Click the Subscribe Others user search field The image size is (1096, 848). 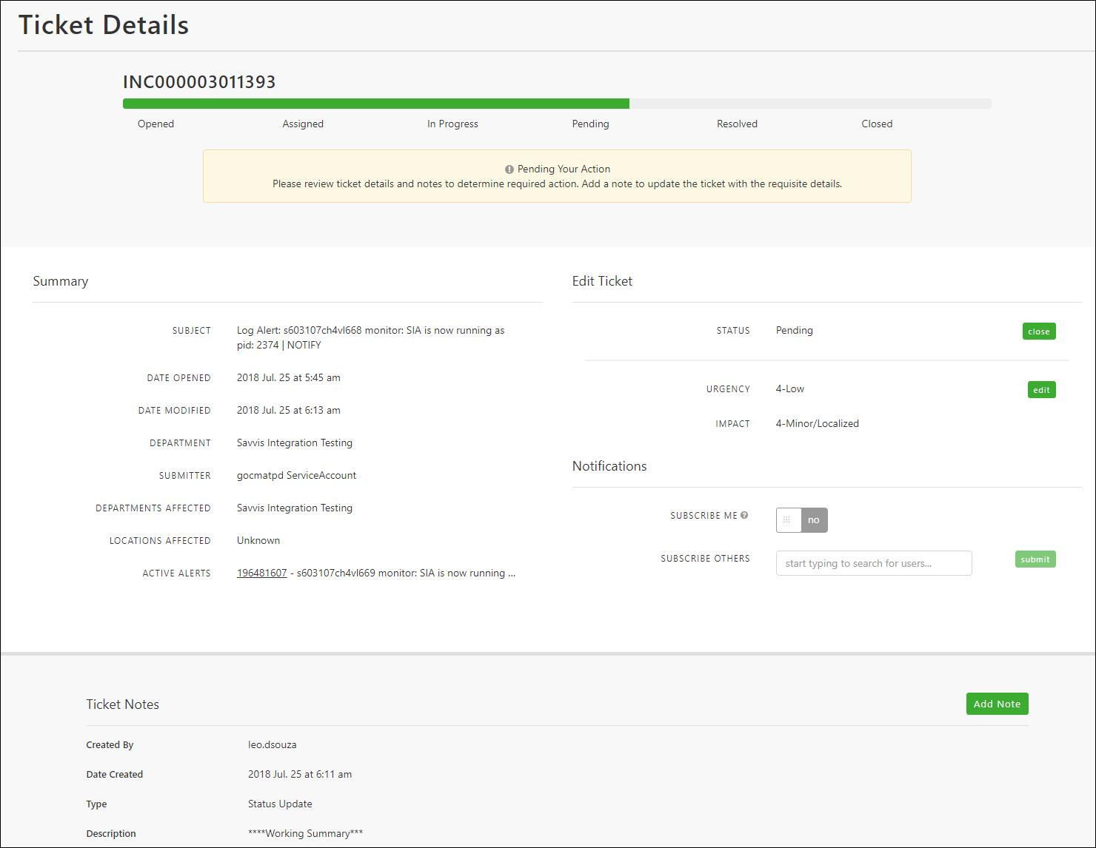click(x=874, y=563)
